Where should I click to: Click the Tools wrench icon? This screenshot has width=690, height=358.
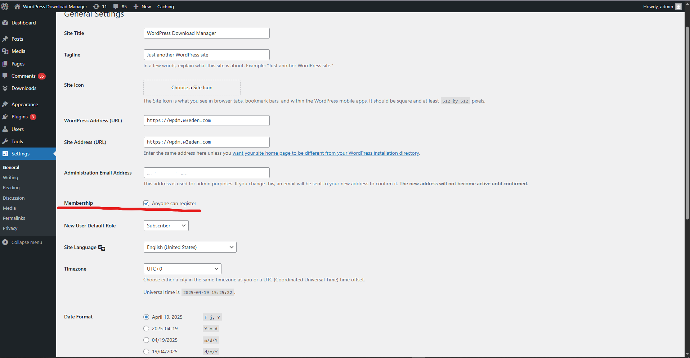(5, 141)
